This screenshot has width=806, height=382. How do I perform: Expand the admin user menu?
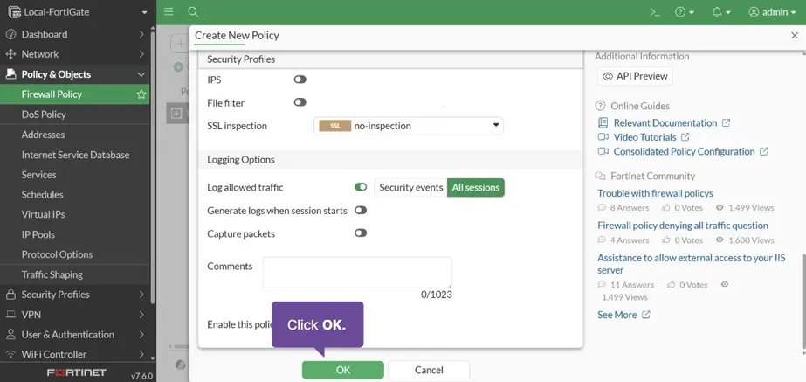click(x=772, y=12)
